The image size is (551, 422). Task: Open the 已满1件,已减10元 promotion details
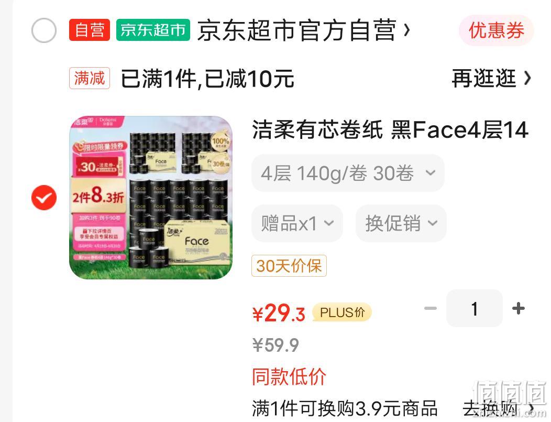(x=207, y=79)
